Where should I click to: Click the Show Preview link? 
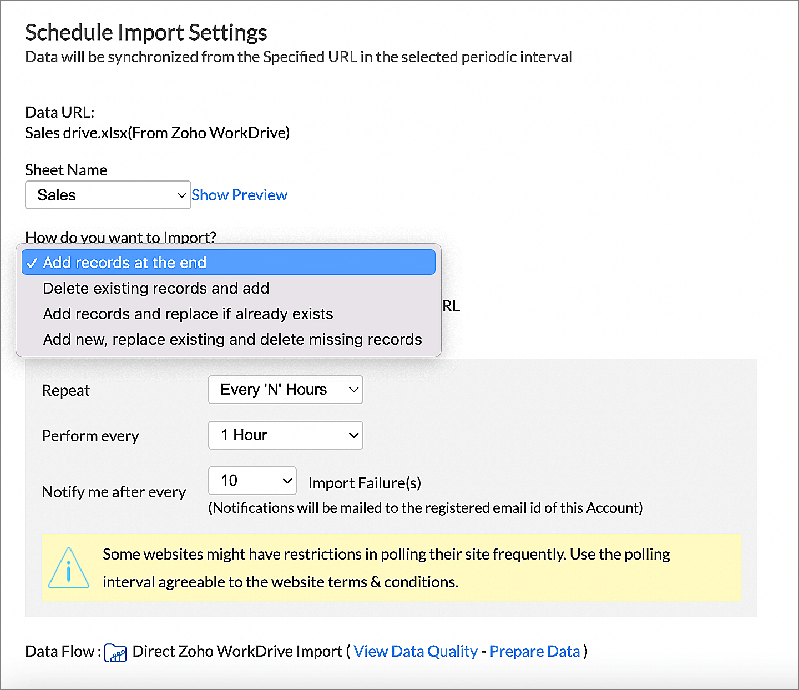239,195
